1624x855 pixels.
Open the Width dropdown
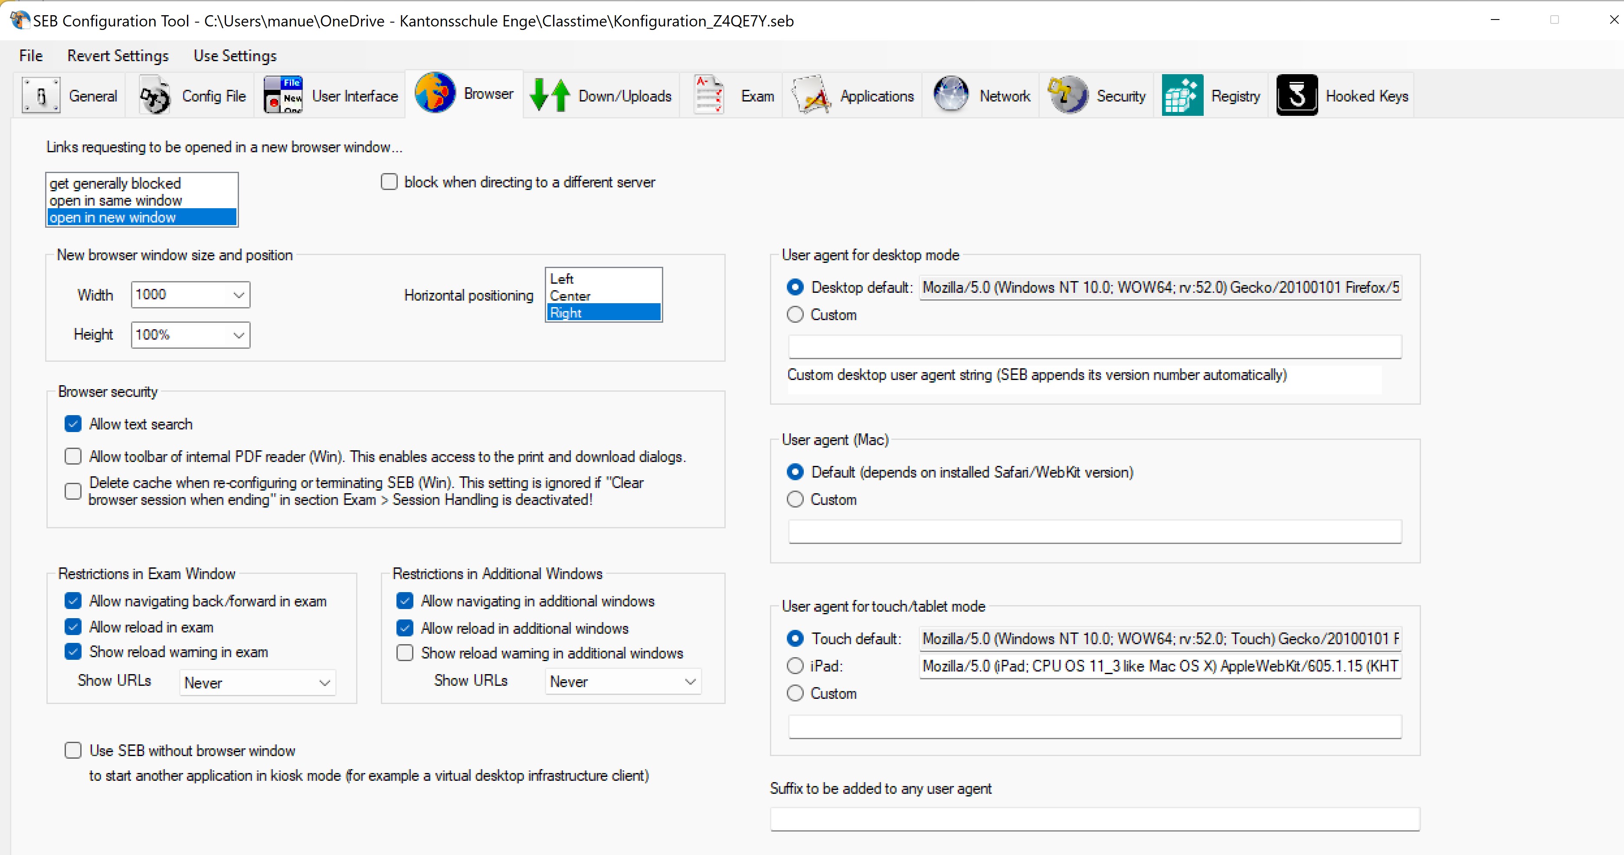(238, 294)
